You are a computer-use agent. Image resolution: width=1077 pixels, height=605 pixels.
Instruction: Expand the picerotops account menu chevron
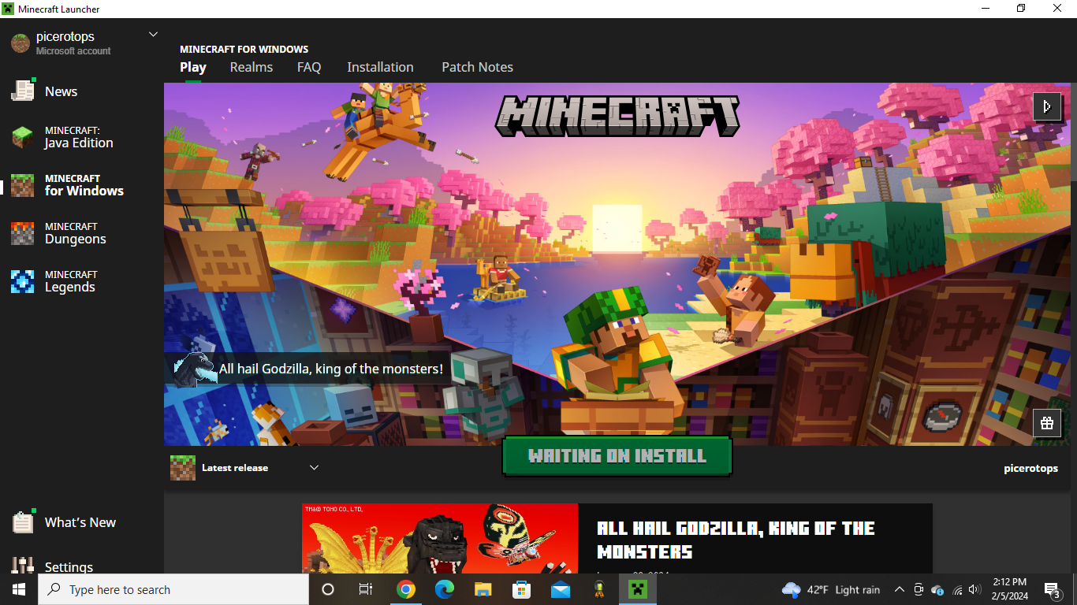[x=153, y=35]
